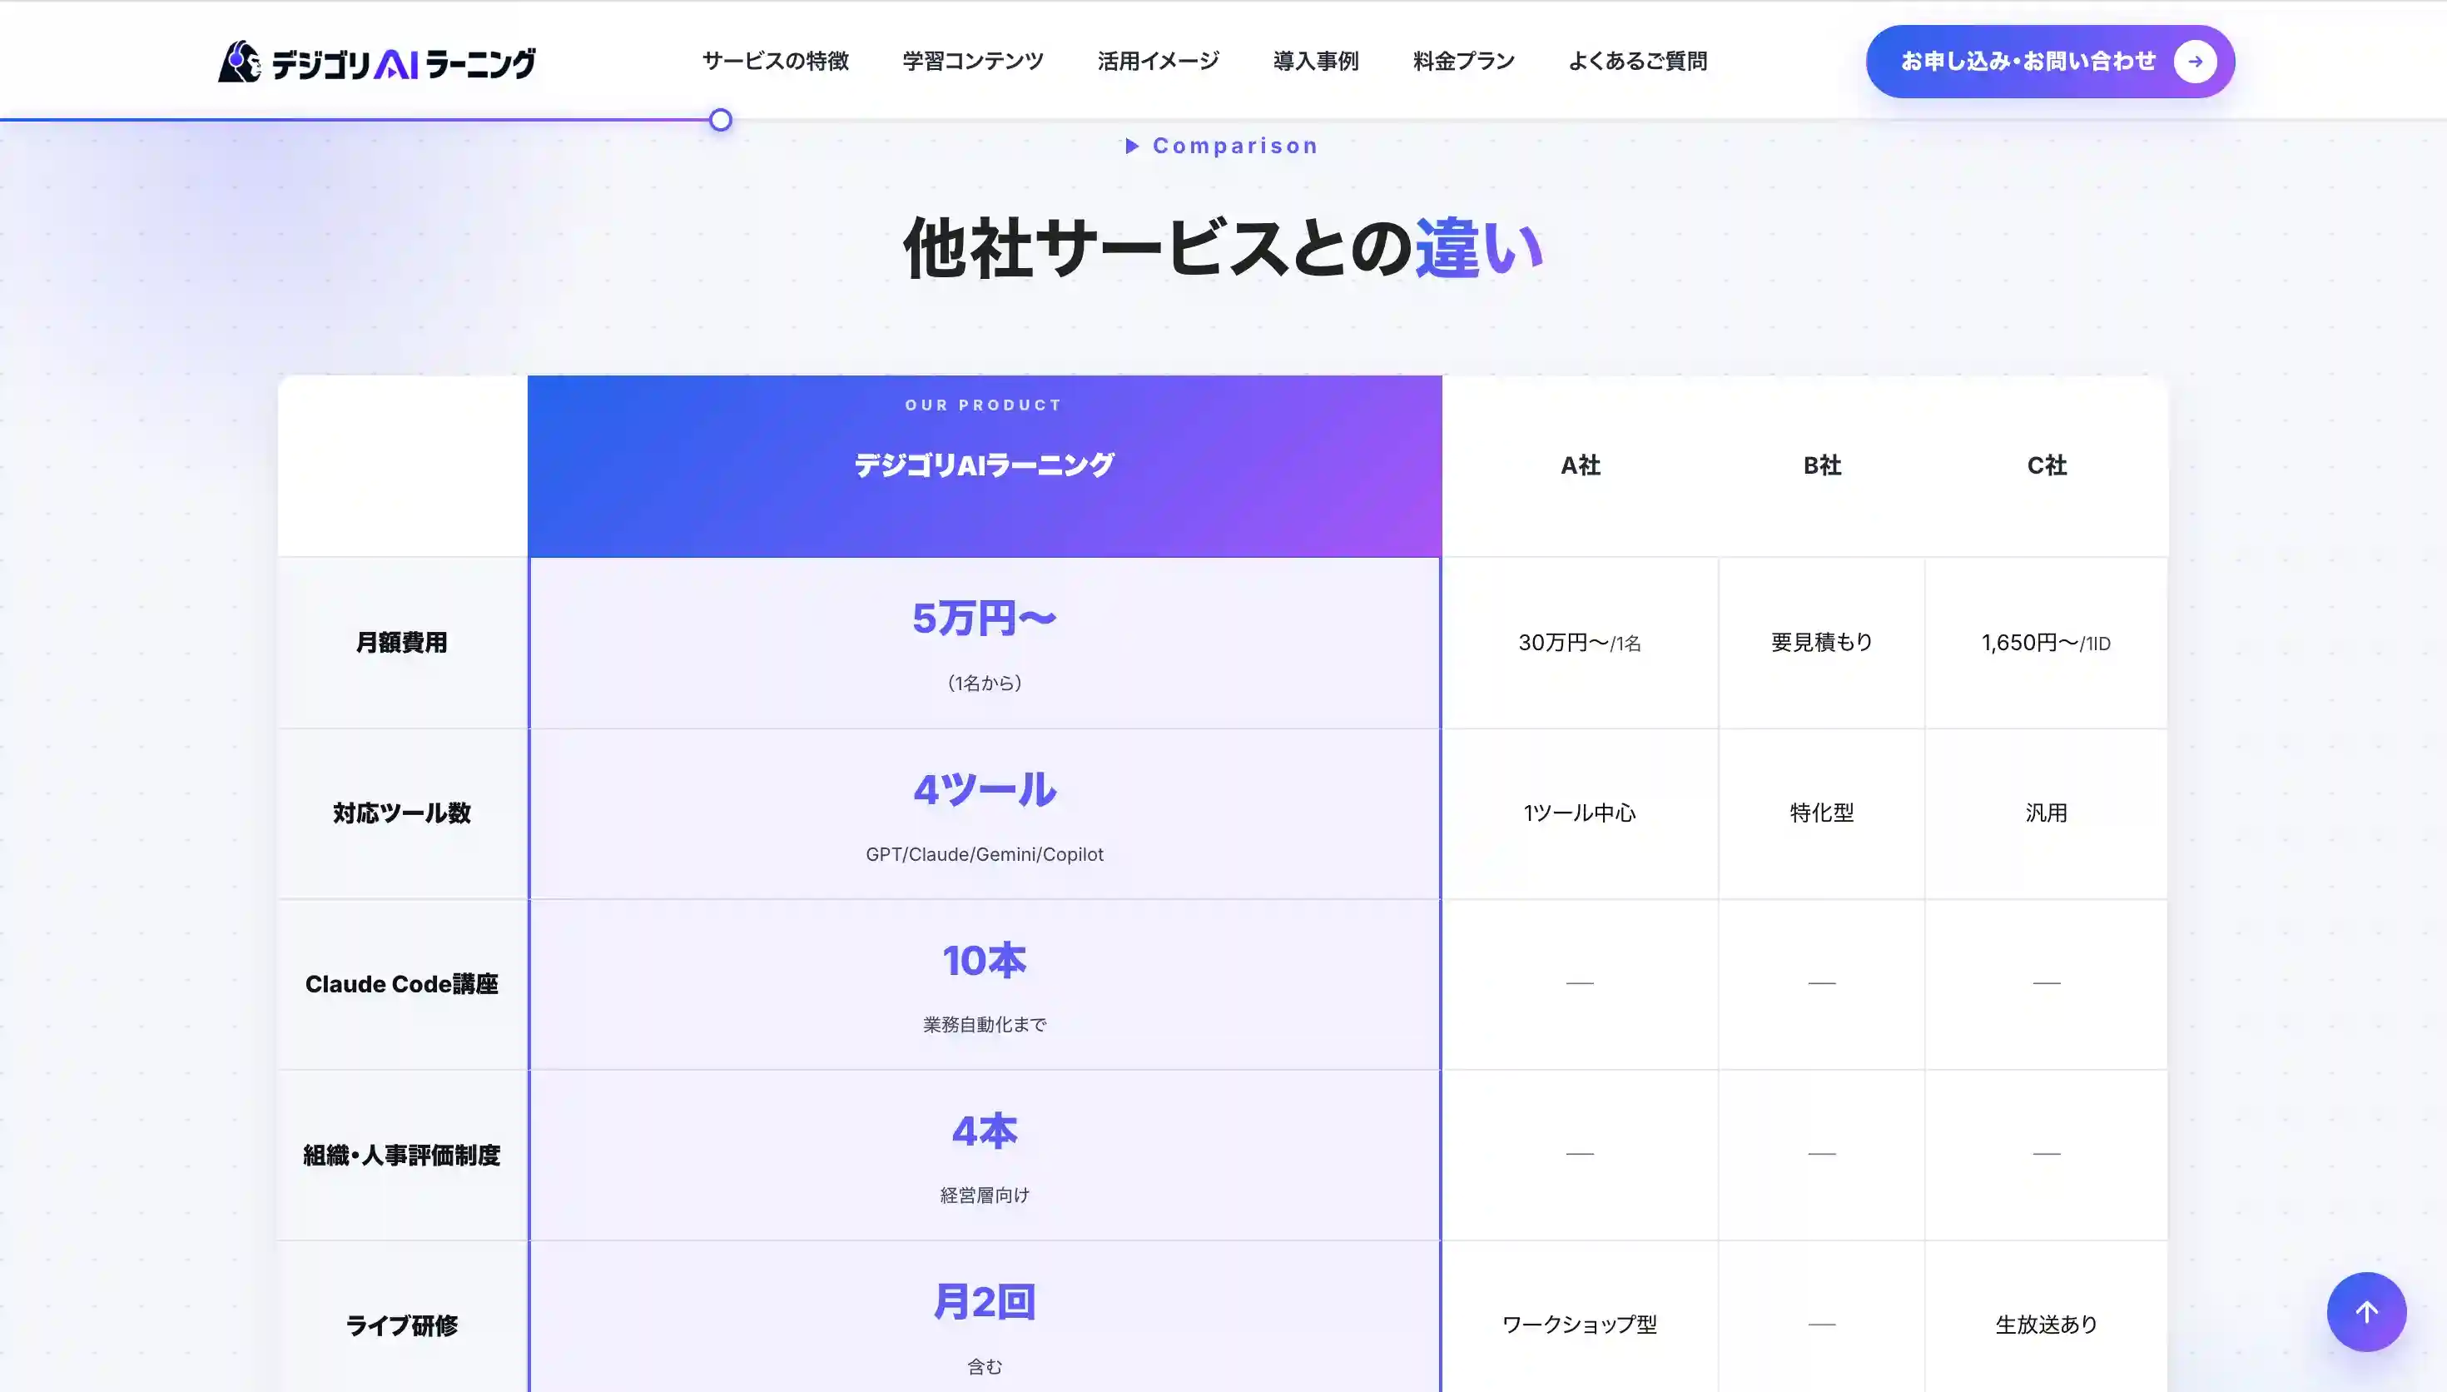This screenshot has width=2447, height=1392.
Task: Click the 4本 value
Action: [984, 1132]
